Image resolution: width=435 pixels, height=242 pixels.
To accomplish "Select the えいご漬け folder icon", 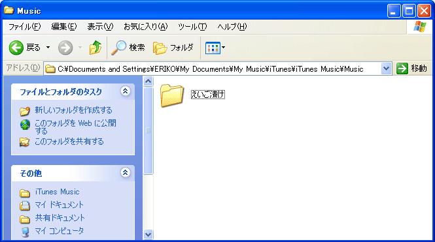I will [172, 95].
